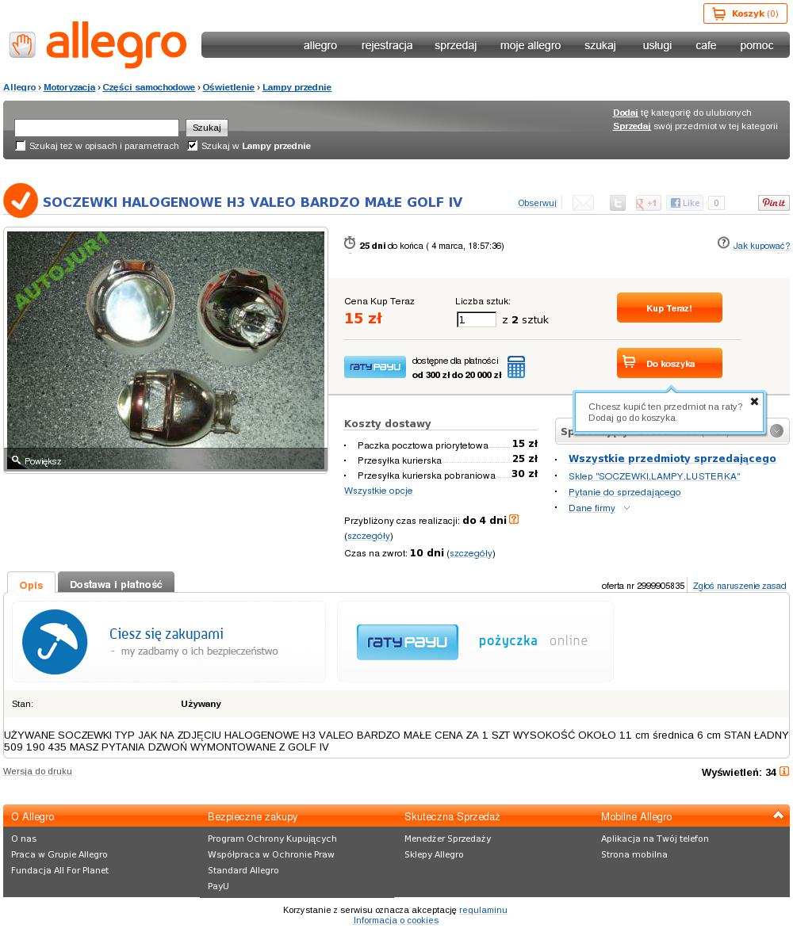
Task: Click the email envelope share icon
Action: 583,203
